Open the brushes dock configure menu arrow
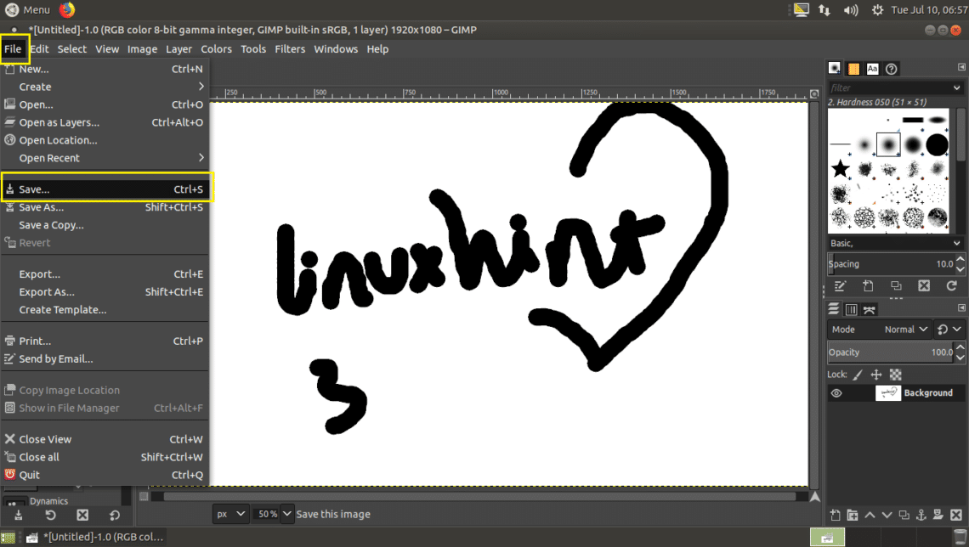Image resolution: width=969 pixels, height=547 pixels. 961,67
